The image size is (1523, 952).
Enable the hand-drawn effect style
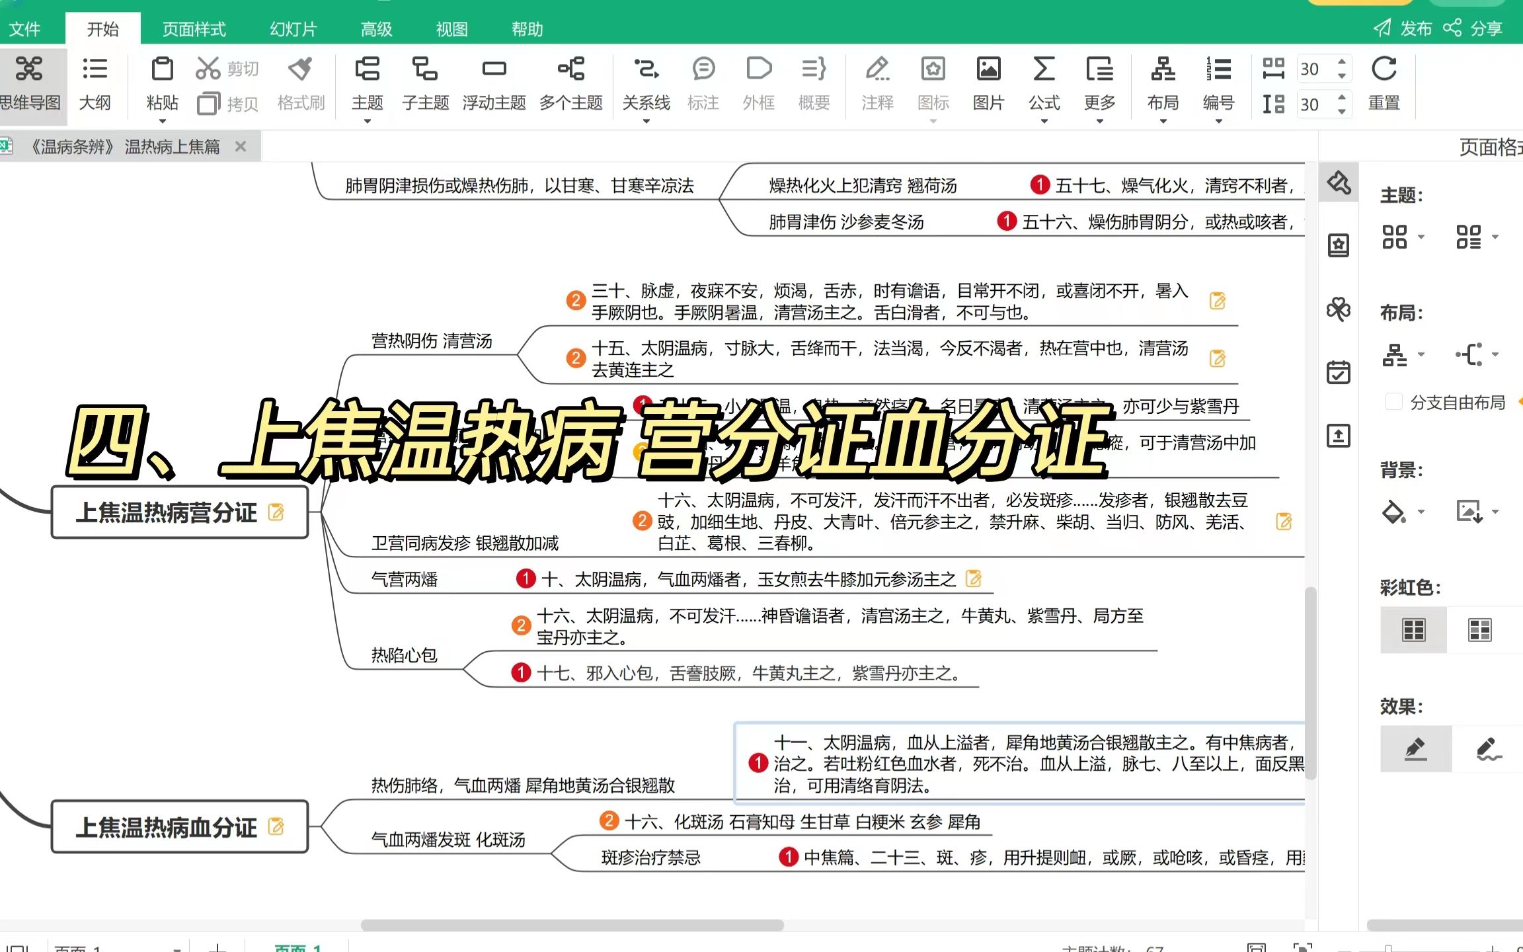pyautogui.click(x=1488, y=748)
